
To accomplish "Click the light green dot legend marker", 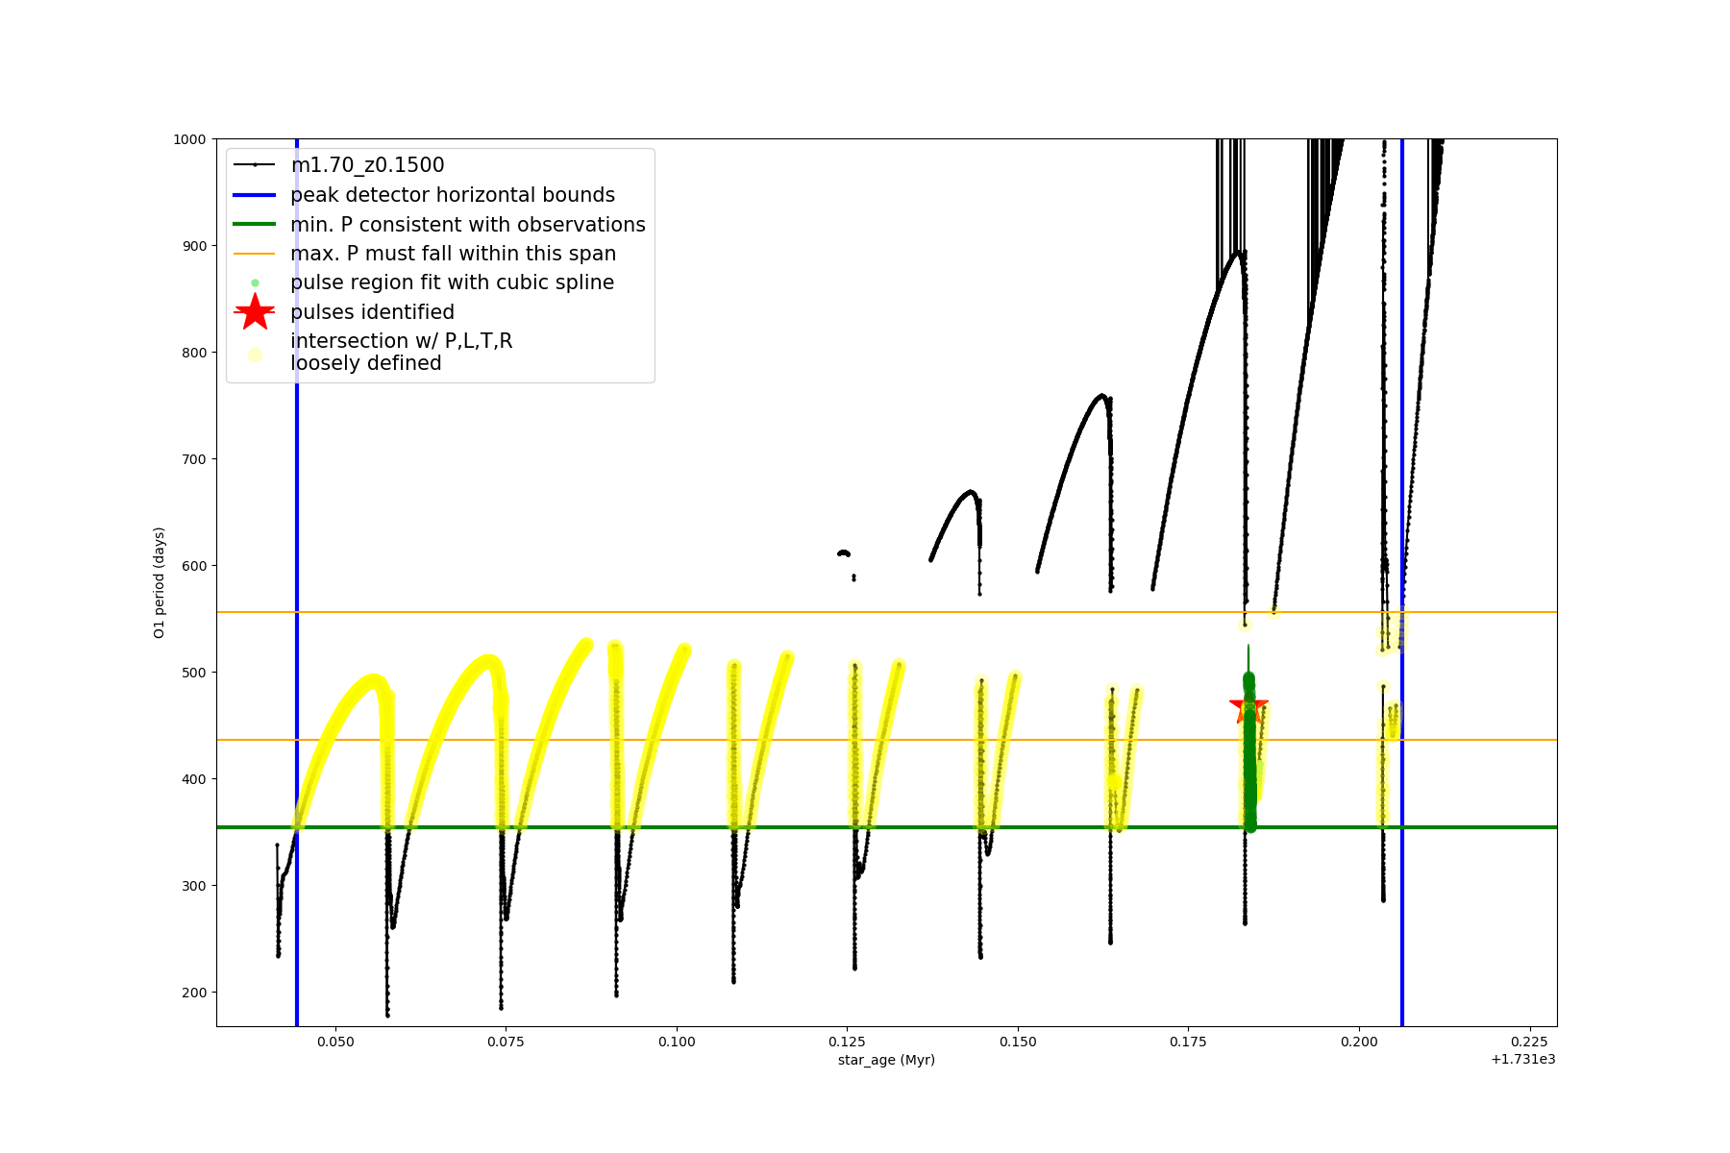I will 255,282.
